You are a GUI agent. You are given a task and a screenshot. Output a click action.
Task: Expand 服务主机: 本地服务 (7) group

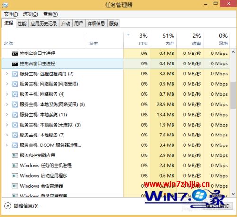(x=7, y=135)
